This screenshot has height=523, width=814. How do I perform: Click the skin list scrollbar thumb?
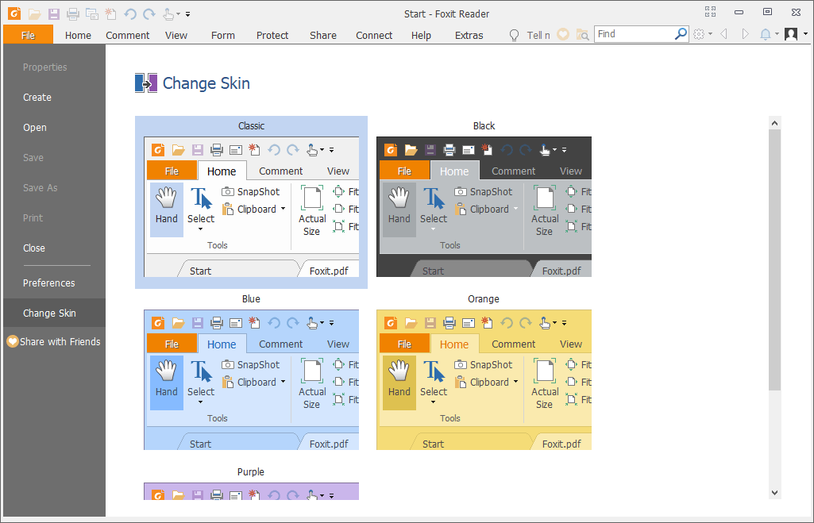tap(774, 260)
